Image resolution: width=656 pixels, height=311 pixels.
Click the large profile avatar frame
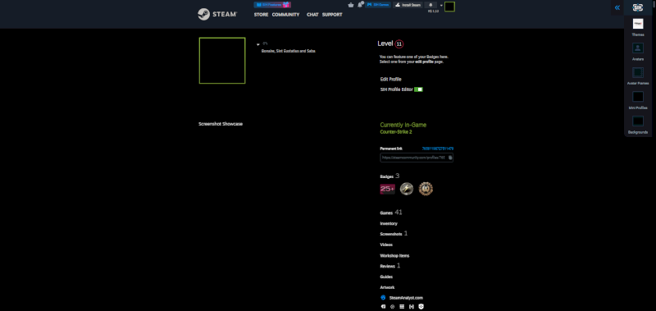coord(222,61)
